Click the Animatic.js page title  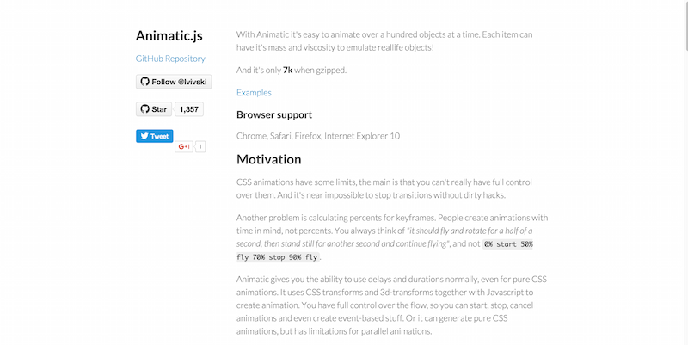click(x=170, y=35)
